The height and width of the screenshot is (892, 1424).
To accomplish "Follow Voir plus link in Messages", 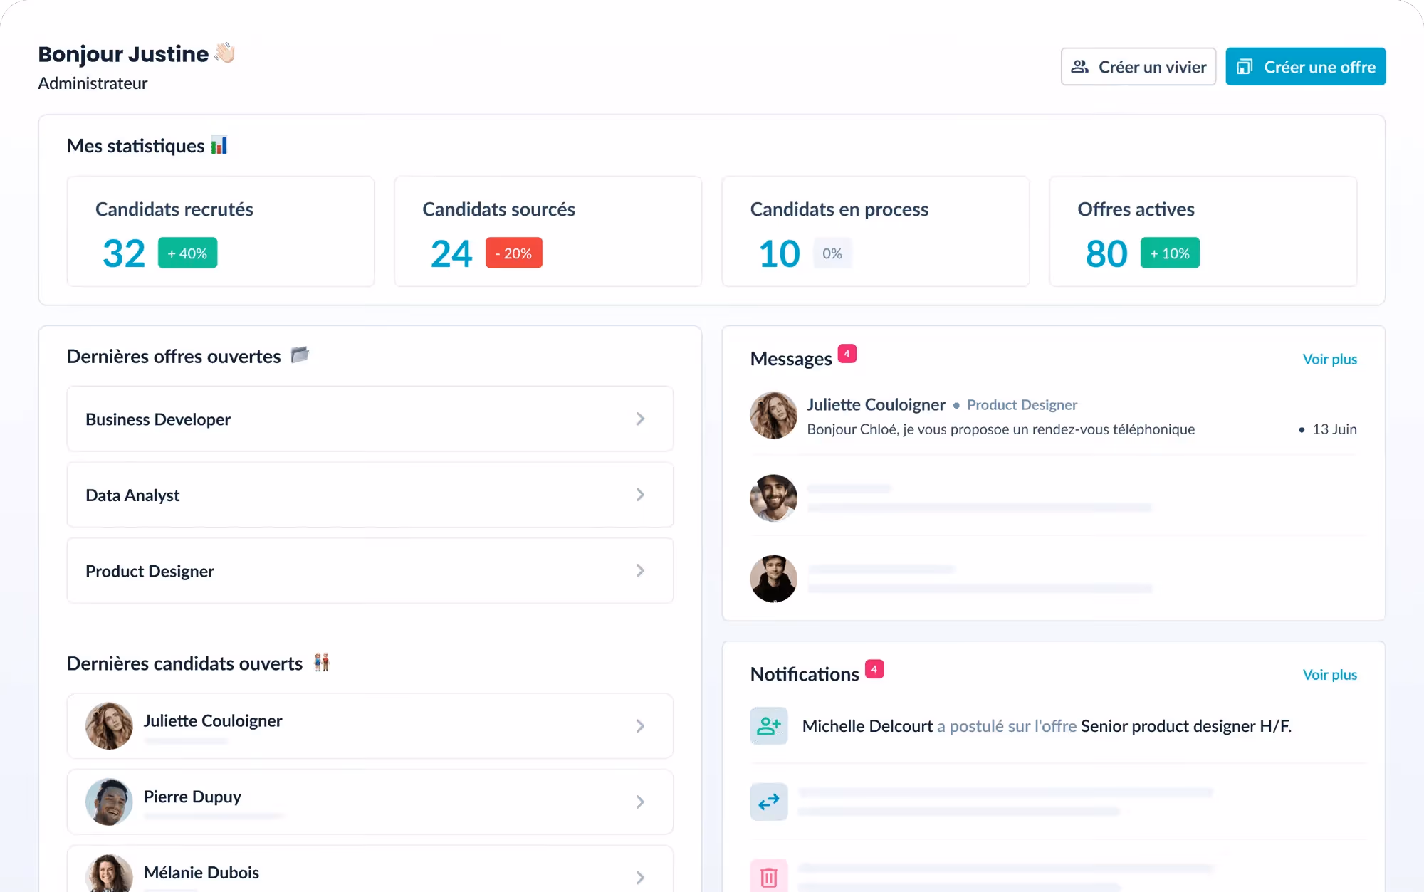I will coord(1329,360).
